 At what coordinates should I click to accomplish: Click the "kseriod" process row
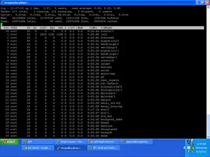point(59,126)
